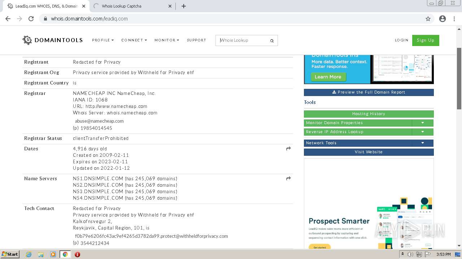Click the search magnifier in Whois Lookup

[272, 41]
